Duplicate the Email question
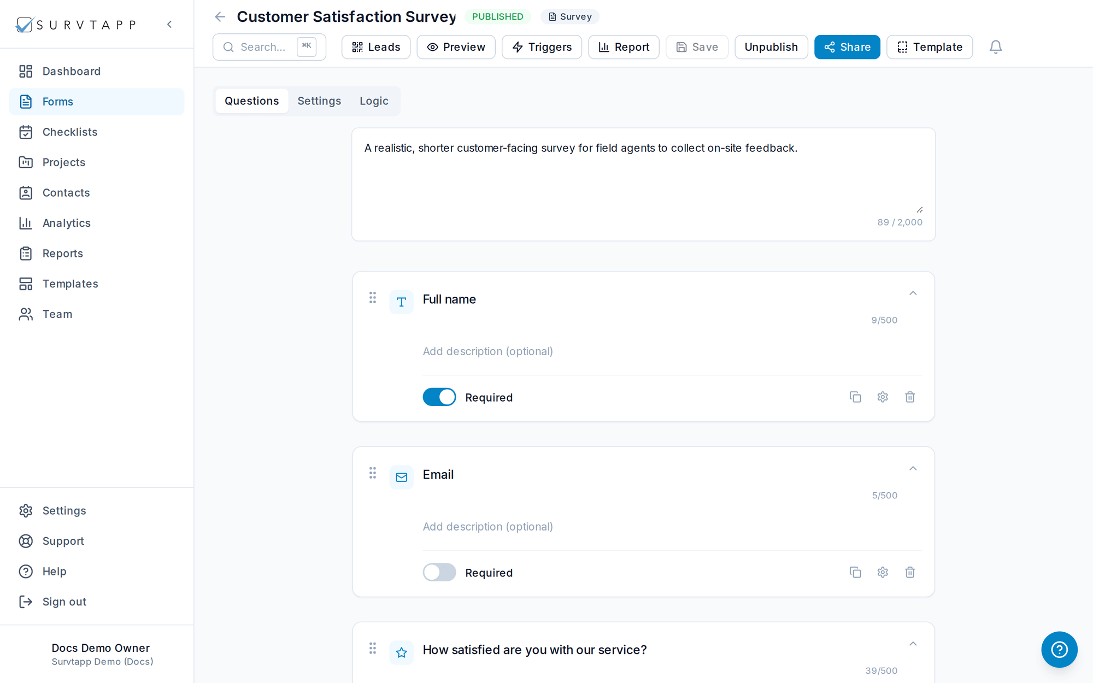The height and width of the screenshot is (683, 1093). [x=855, y=572]
